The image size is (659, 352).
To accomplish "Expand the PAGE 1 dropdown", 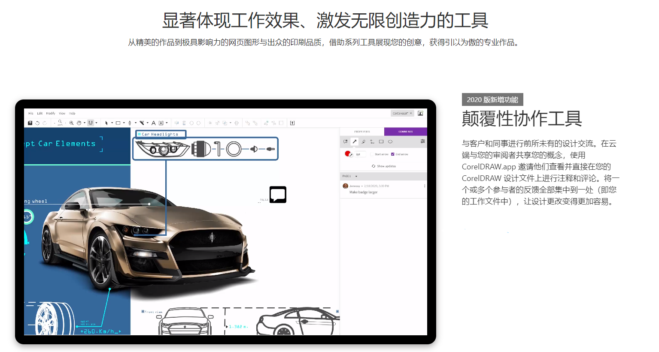I will pyautogui.click(x=356, y=176).
